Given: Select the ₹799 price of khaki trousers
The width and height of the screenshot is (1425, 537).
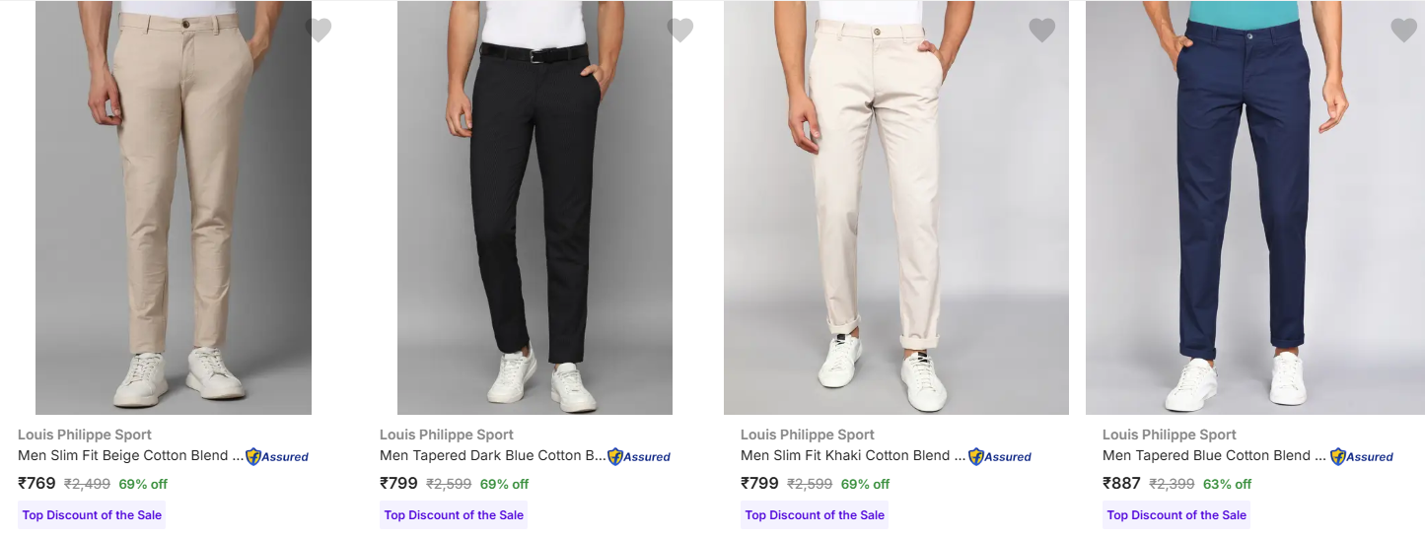Looking at the screenshot, I should [x=759, y=483].
